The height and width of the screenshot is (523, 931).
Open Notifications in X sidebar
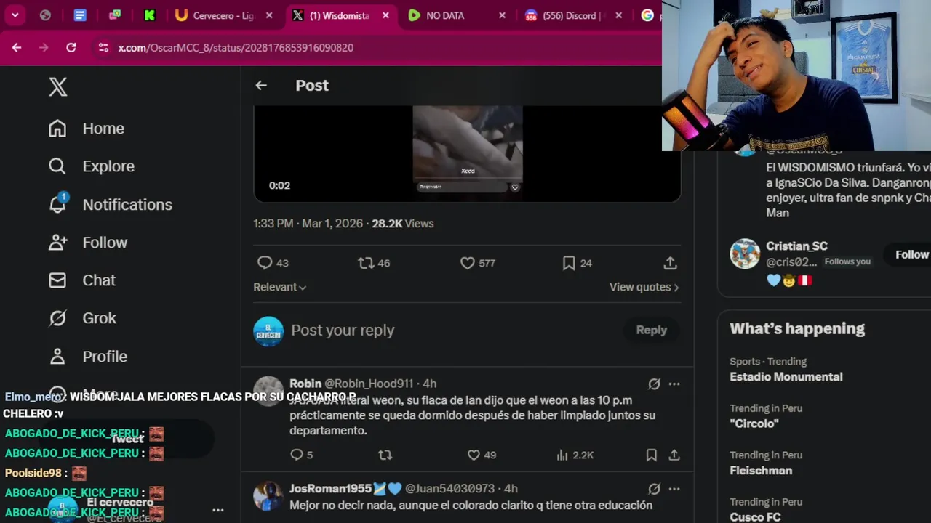click(x=111, y=204)
